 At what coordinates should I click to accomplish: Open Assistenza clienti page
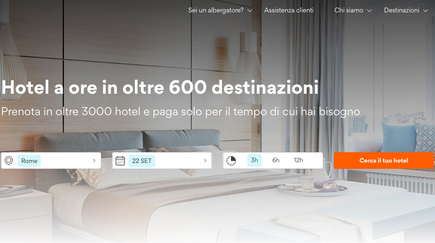(x=289, y=10)
